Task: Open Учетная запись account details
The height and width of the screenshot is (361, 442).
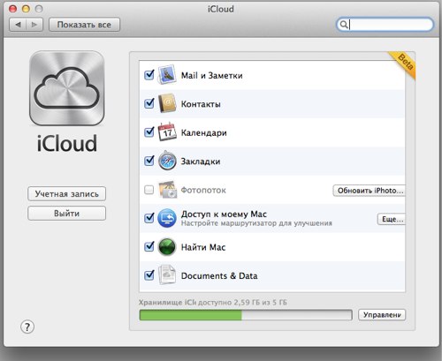Action: point(67,193)
